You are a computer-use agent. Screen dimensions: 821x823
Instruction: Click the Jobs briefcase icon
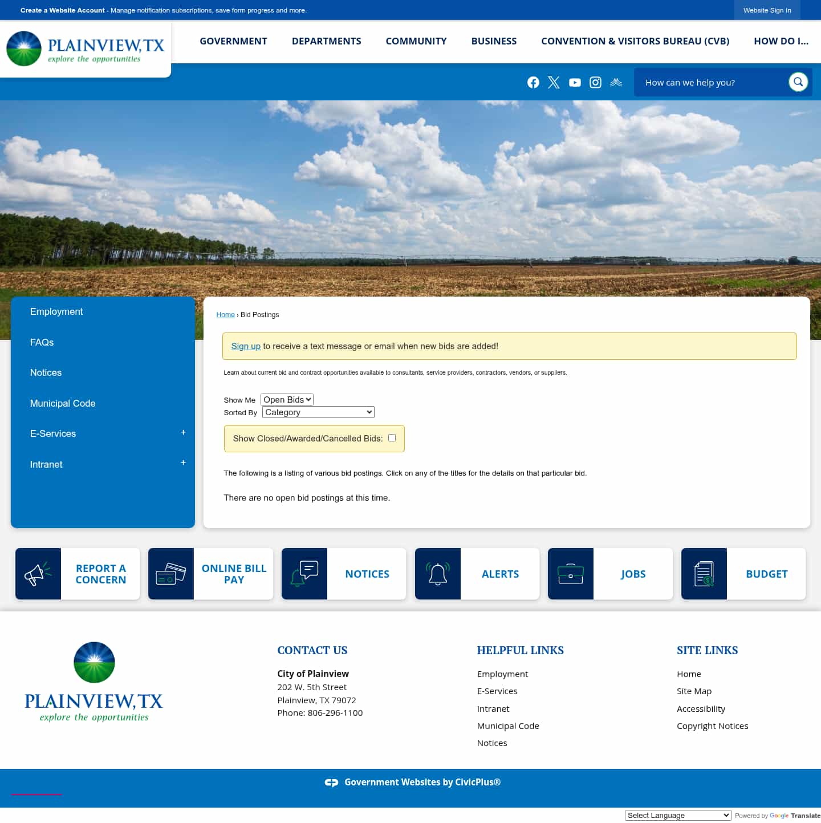(571, 574)
